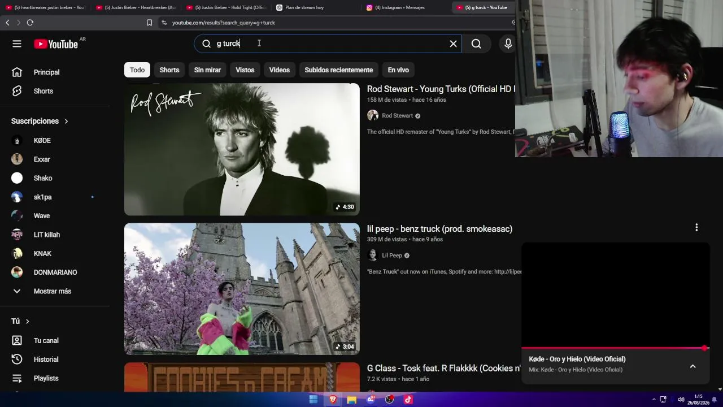The height and width of the screenshot is (407, 723).
Task: Open the notifications bell in the taskbar
Action: pos(715,400)
